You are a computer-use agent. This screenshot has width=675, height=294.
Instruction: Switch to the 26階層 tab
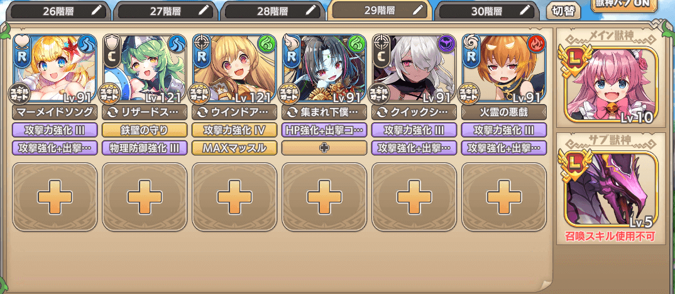[x=58, y=11]
